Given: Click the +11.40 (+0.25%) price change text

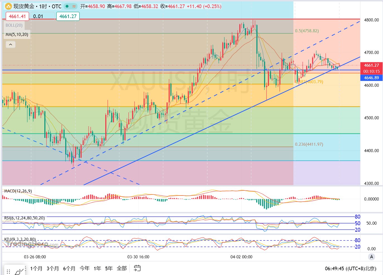Looking at the screenshot, I should [204, 6].
